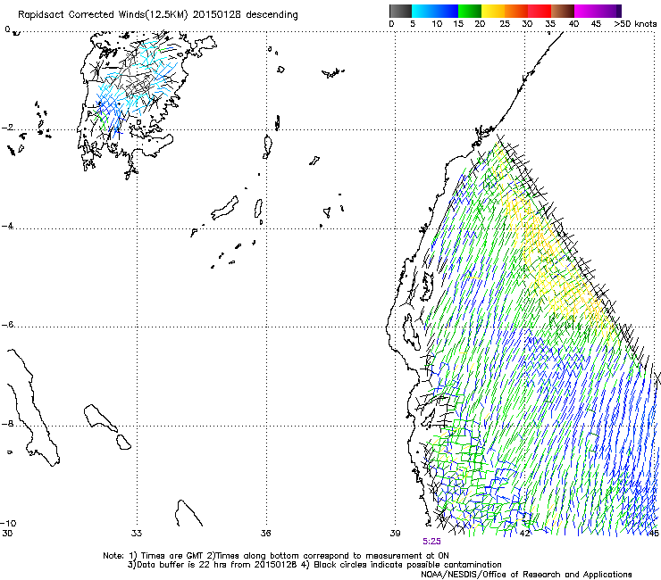Image resolution: width=661 pixels, height=580 pixels.
Task: Select the '40' legend scale label
Action: tap(573, 24)
